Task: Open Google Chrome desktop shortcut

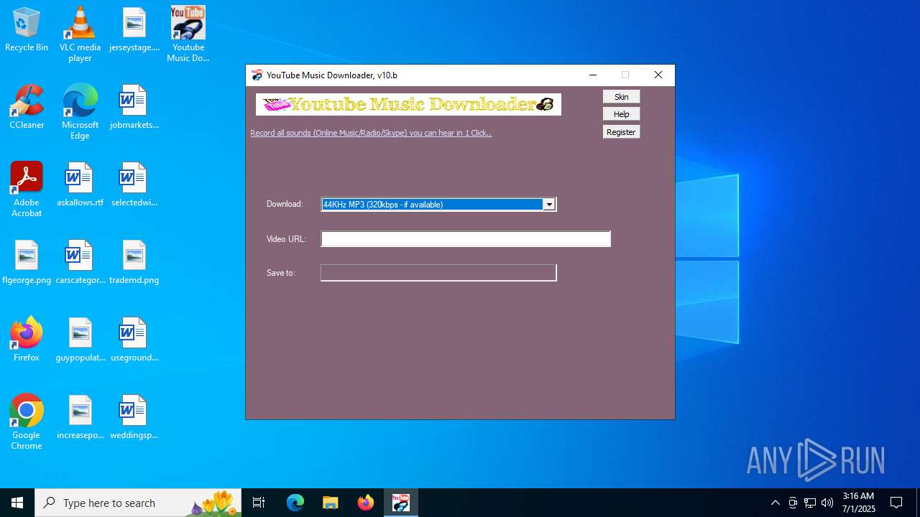Action: click(27, 421)
